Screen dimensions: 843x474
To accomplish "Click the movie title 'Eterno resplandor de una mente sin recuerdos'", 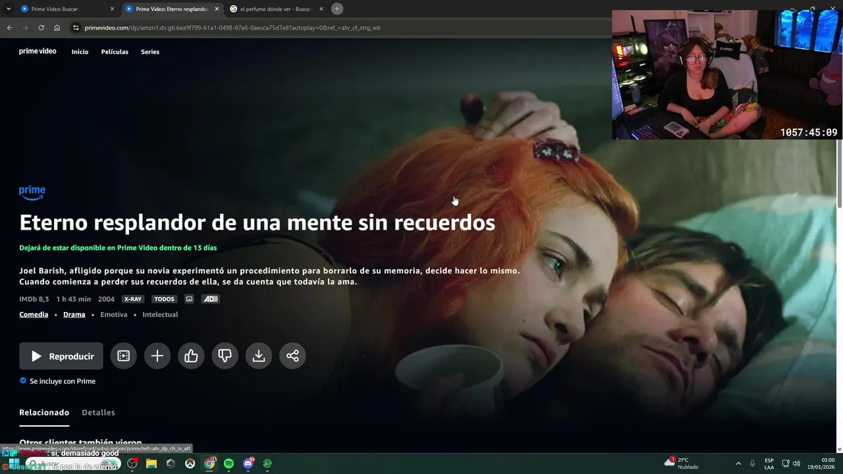I will click(x=257, y=223).
